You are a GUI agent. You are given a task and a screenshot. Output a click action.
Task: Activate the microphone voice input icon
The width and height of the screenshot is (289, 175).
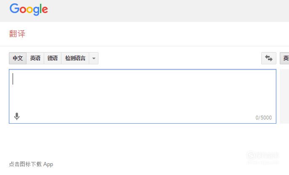[17, 116]
